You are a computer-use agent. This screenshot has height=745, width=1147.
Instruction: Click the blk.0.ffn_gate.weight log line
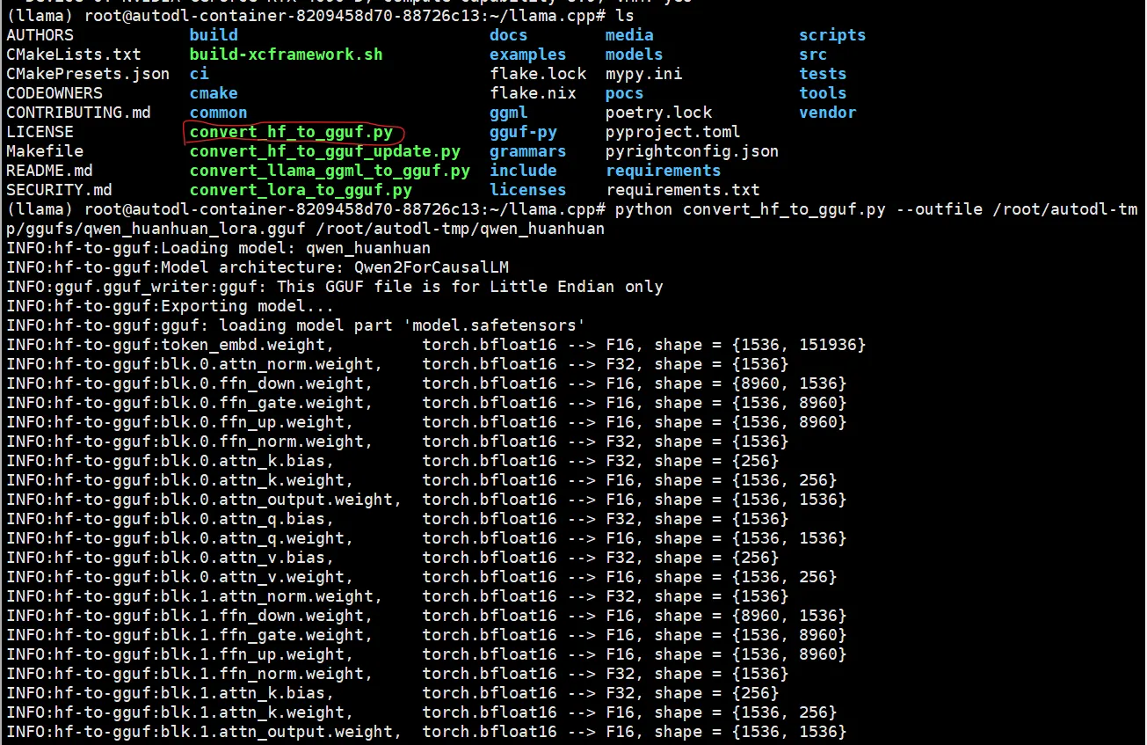click(x=427, y=403)
